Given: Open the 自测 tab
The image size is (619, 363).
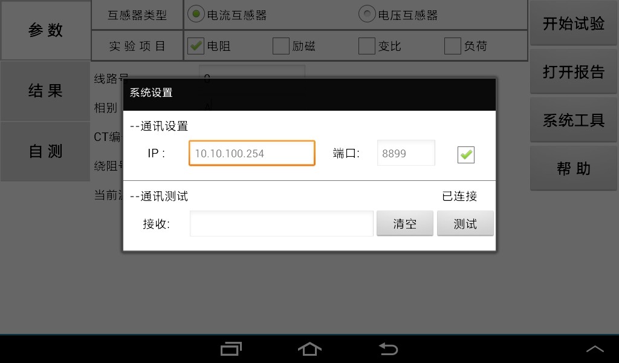Looking at the screenshot, I should (45, 151).
